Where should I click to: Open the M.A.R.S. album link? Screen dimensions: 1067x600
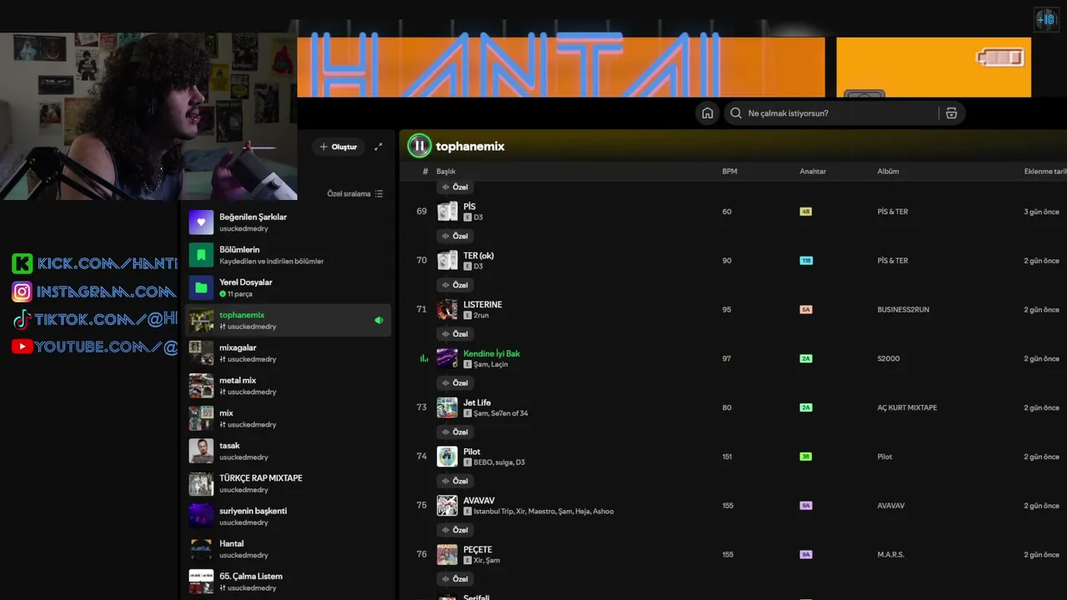coord(890,555)
